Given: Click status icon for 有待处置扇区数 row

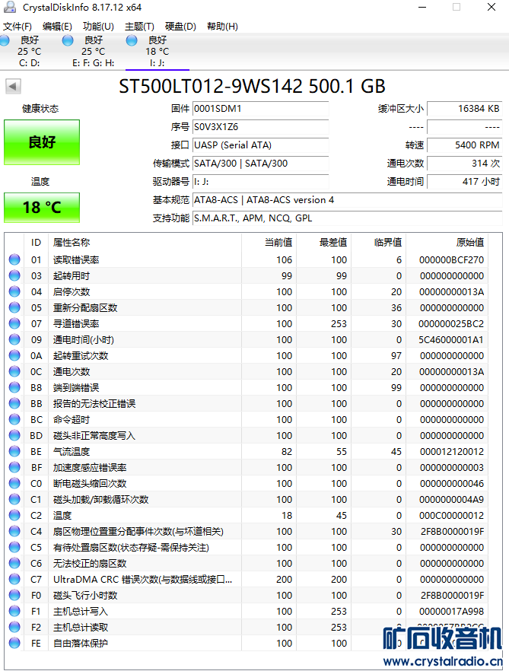Looking at the screenshot, I should click(14, 547).
